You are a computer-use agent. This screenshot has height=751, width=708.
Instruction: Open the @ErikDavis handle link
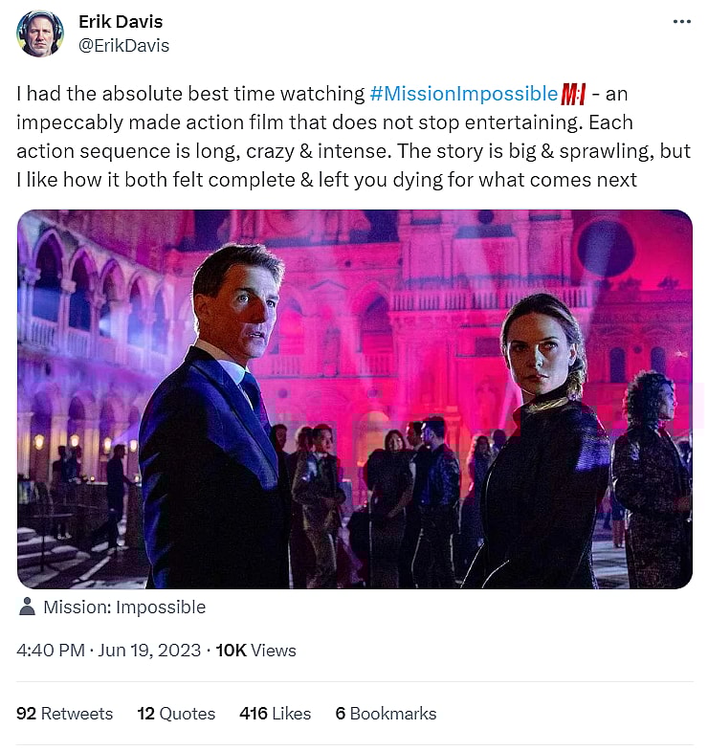[123, 45]
